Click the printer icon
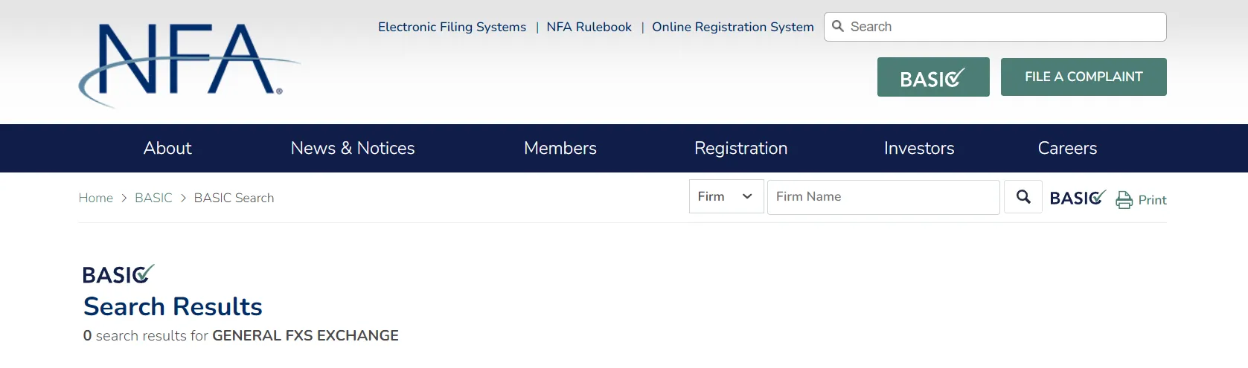This screenshot has height=368, width=1248. pos(1124,200)
